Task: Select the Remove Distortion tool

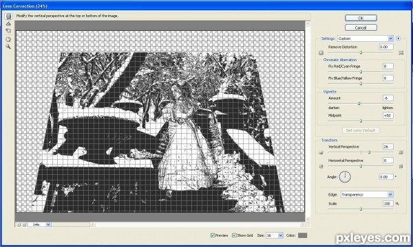Action: click(x=8, y=16)
